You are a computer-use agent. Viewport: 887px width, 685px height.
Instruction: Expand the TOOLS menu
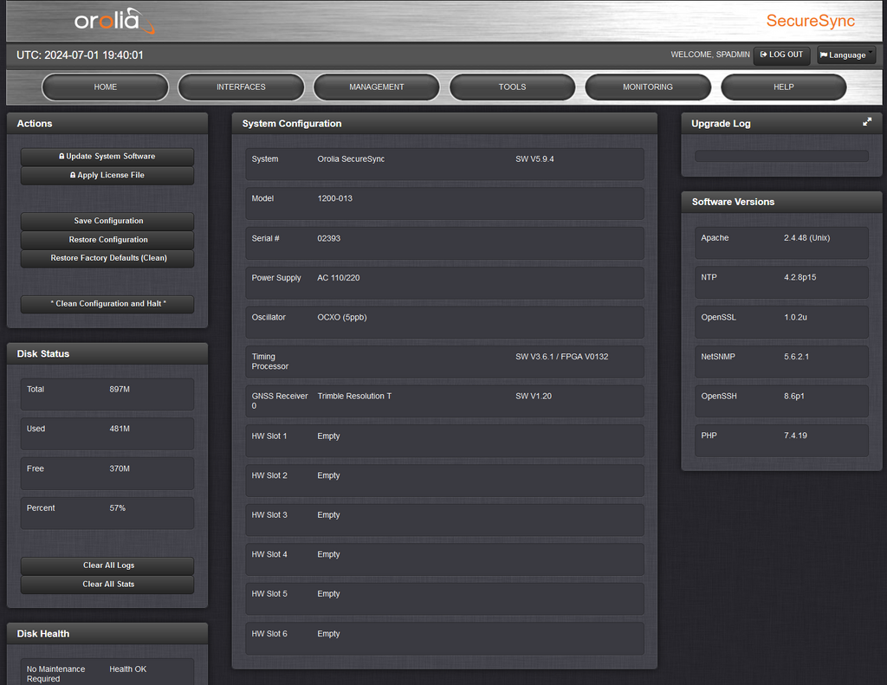click(x=512, y=87)
